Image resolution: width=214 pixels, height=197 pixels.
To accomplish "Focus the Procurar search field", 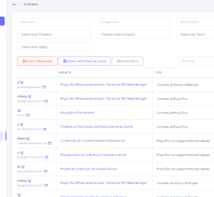I will 196,61.
